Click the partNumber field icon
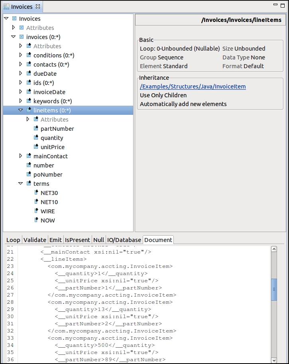The width and height of the screenshot is (289, 364). click(x=36, y=129)
